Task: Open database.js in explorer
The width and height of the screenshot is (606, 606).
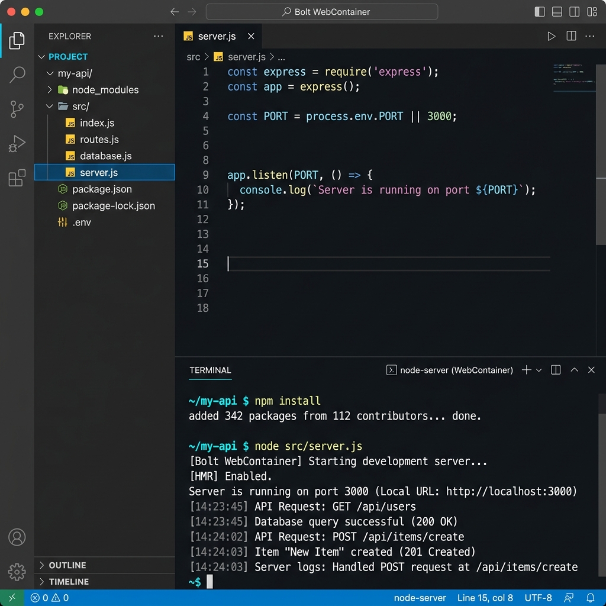Action: (104, 156)
